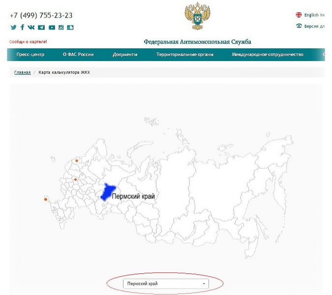
Task: Open the Instagram profile icon
Action: point(61,28)
